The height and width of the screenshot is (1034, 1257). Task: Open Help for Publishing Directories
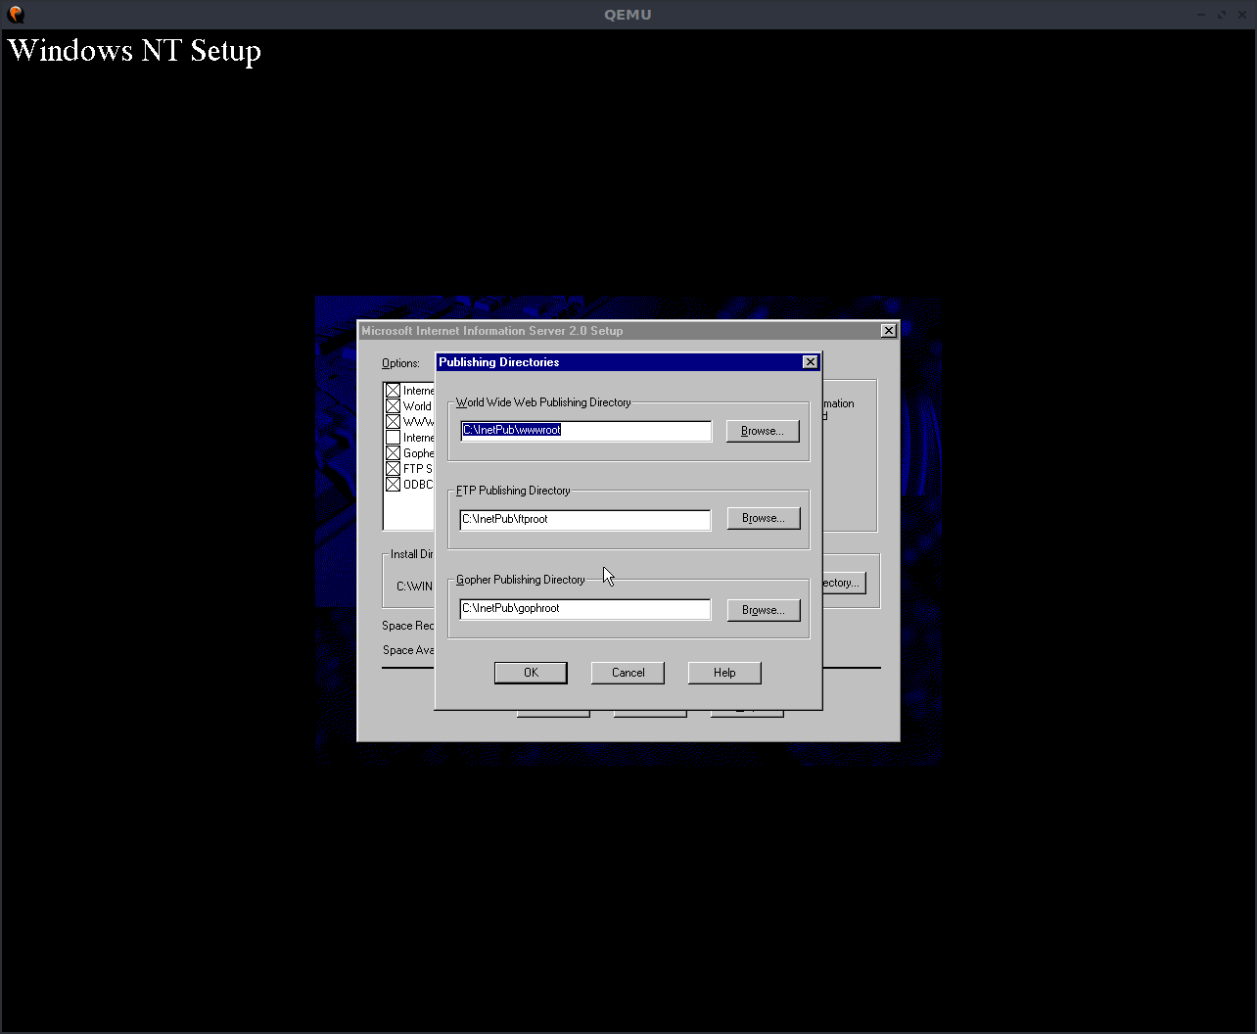[724, 673]
